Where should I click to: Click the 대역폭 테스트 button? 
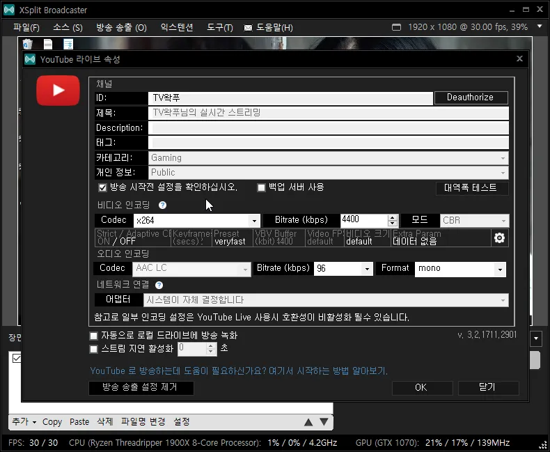coord(471,188)
